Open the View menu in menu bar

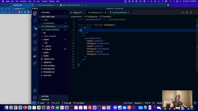click(x=30, y=1)
